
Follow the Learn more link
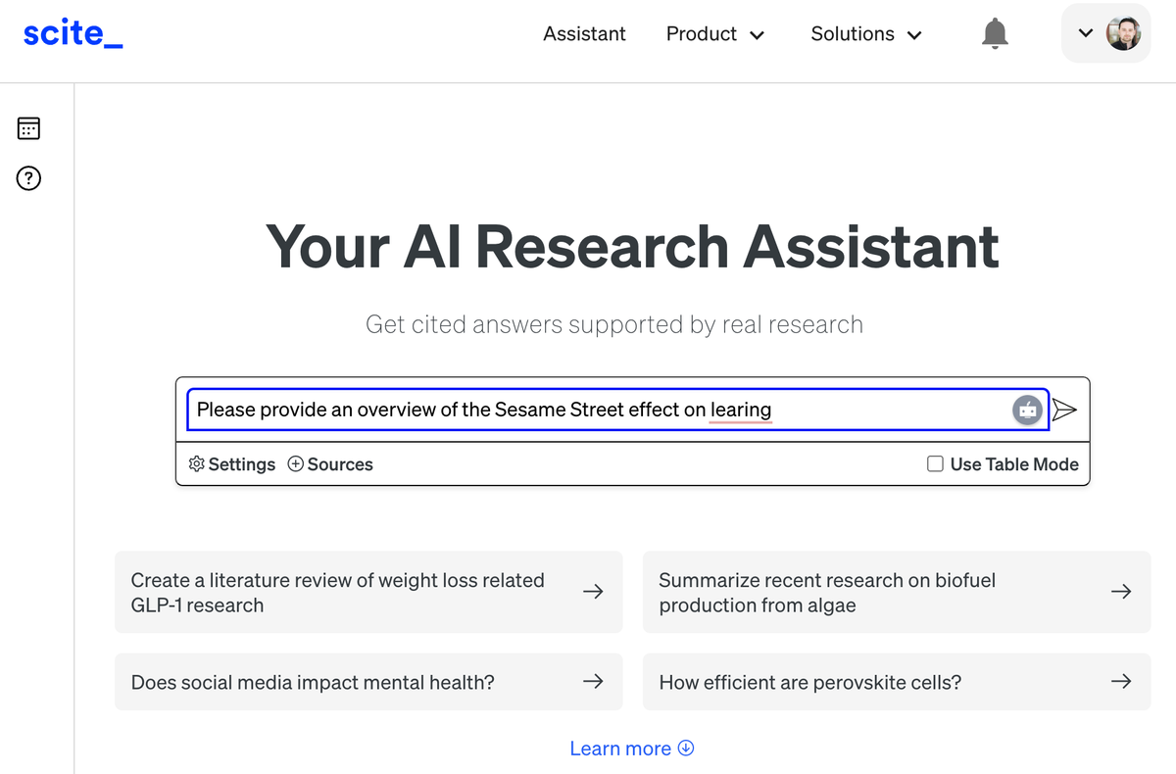[631, 748]
